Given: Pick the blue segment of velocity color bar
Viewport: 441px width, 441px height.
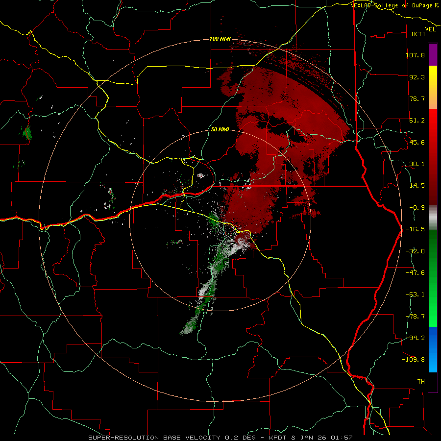Looking at the screenshot, I should tap(433, 349).
